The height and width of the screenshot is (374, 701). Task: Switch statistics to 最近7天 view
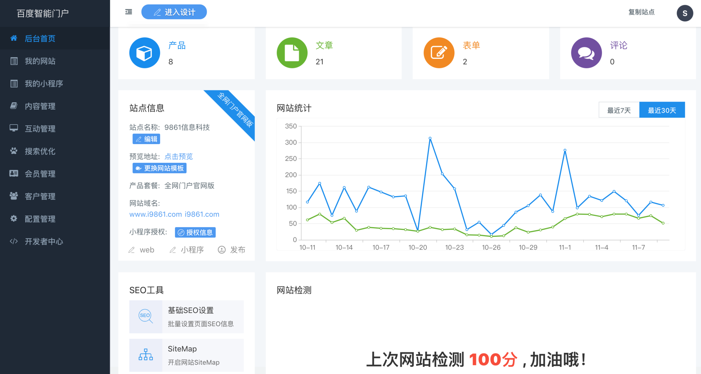point(619,110)
